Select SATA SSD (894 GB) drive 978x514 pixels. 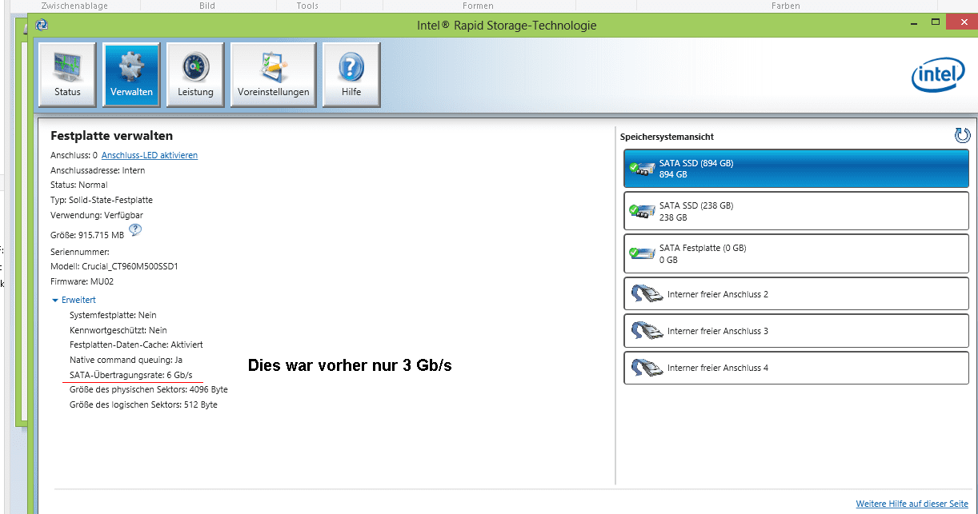796,168
